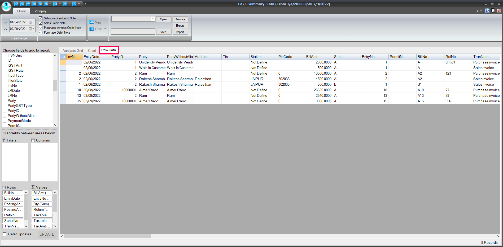Click the red EXIT icon

(x=499, y=11)
